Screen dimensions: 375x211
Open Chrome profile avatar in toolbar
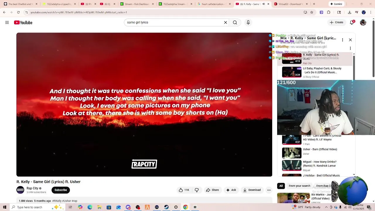point(364,12)
